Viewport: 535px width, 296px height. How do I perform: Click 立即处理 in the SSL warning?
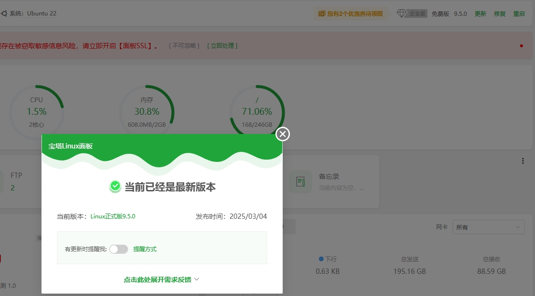222,46
